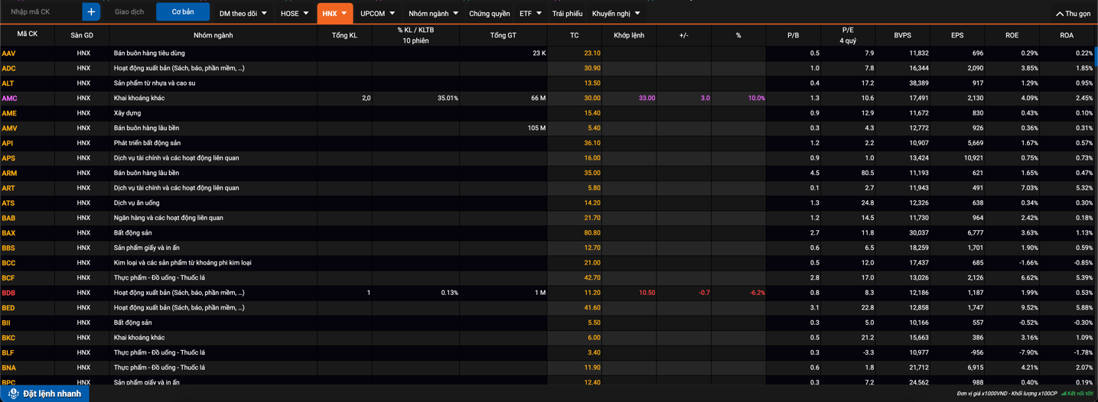Click the quick order icon at bottom left
The image size is (1098, 402).
pyautogui.click(x=13, y=394)
